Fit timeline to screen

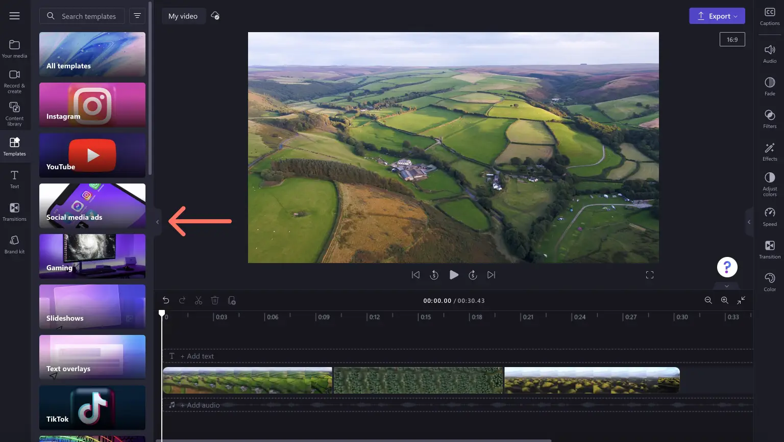click(741, 300)
